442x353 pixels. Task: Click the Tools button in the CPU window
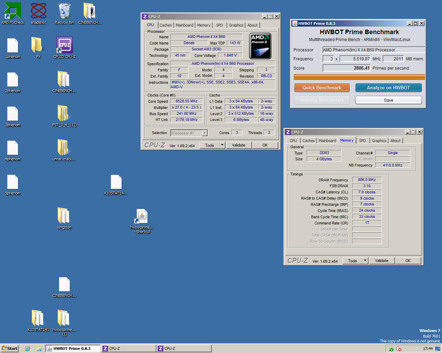click(209, 145)
